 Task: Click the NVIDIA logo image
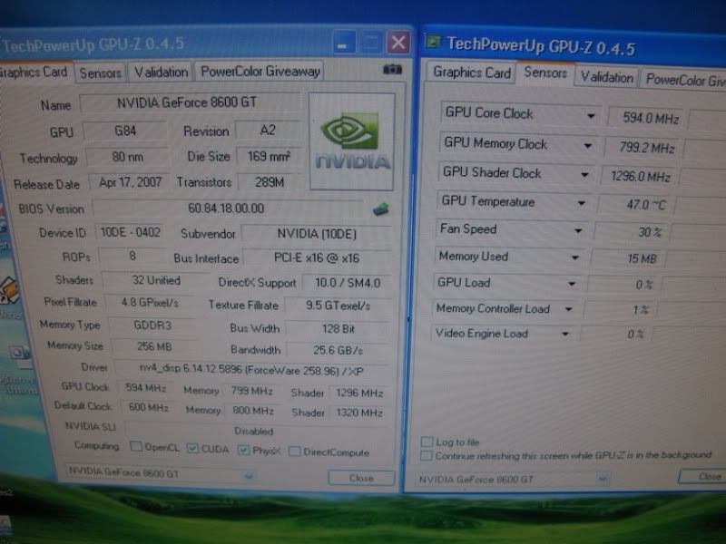coord(352,141)
